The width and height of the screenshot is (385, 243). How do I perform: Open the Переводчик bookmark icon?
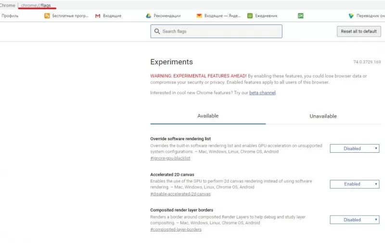tap(351, 16)
